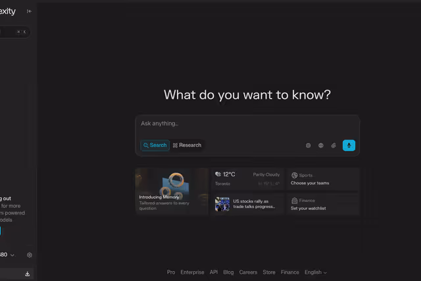Click the Sports basketball icon
The image size is (421, 281).
tap(294, 175)
